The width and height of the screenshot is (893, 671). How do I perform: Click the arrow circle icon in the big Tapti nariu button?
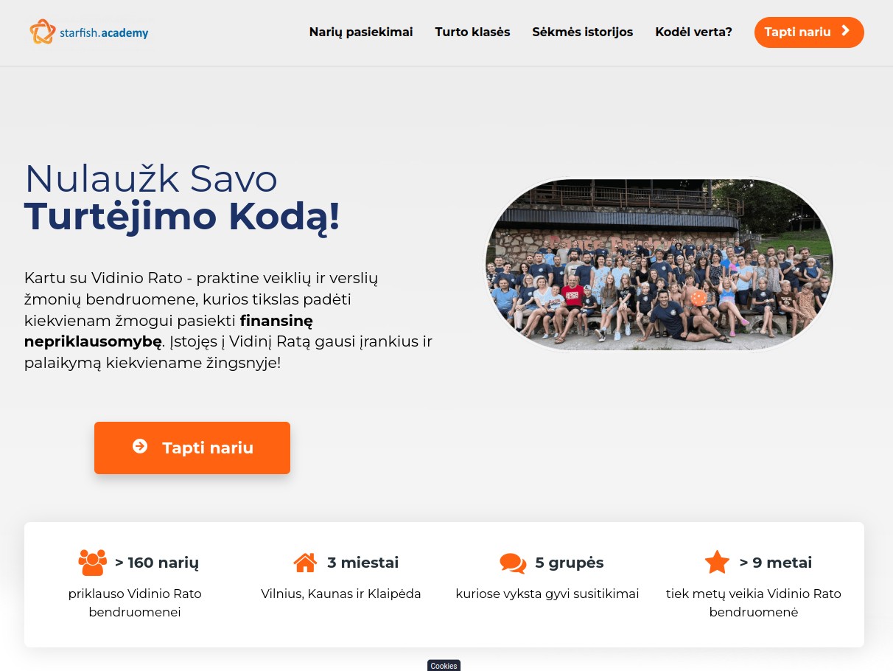point(140,446)
